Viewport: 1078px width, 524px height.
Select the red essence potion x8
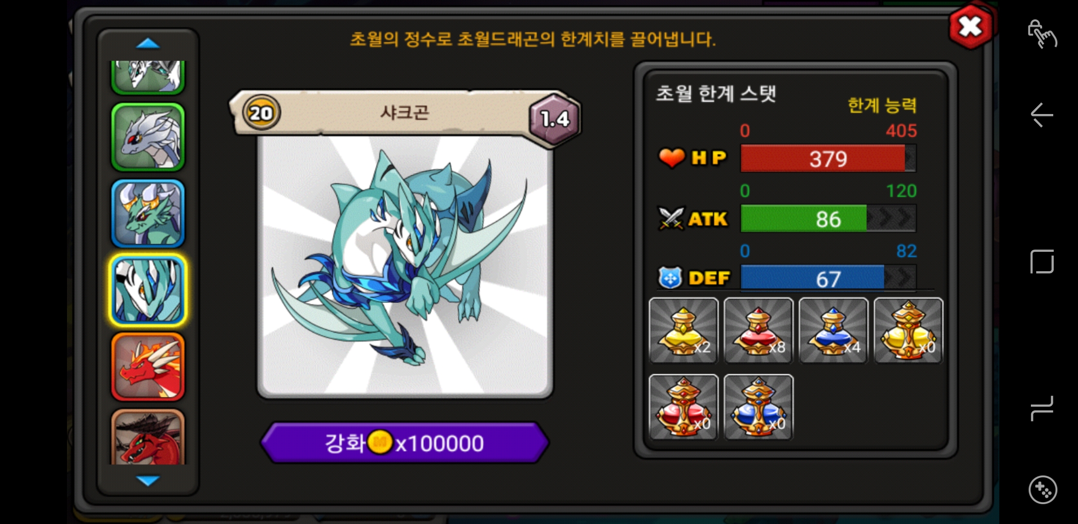[758, 331]
